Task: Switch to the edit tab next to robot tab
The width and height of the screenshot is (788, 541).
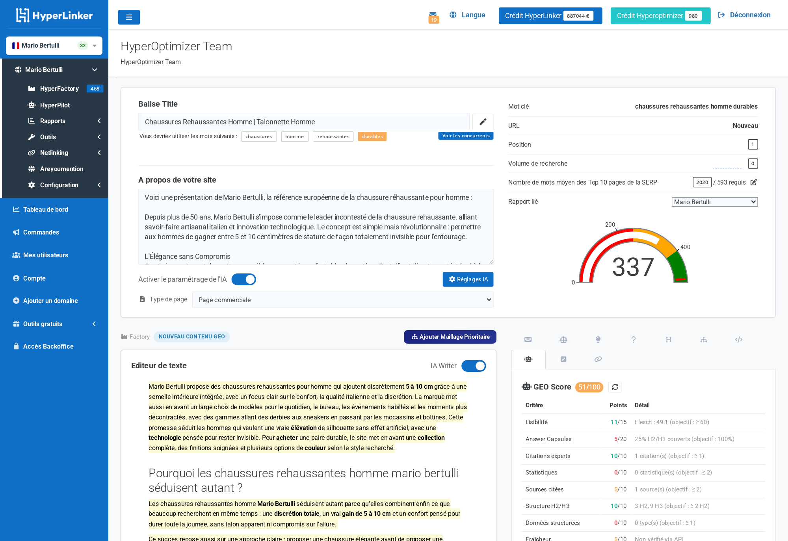Action: click(563, 359)
